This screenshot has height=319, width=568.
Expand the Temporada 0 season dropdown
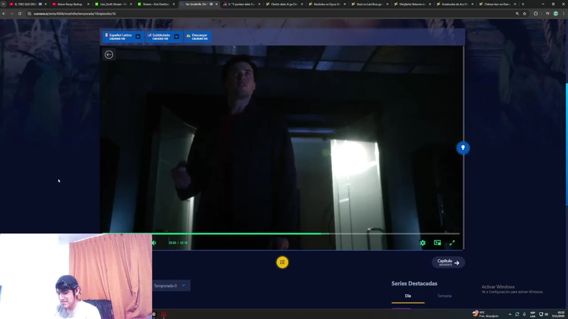tap(170, 286)
